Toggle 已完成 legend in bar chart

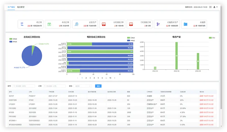131,38
